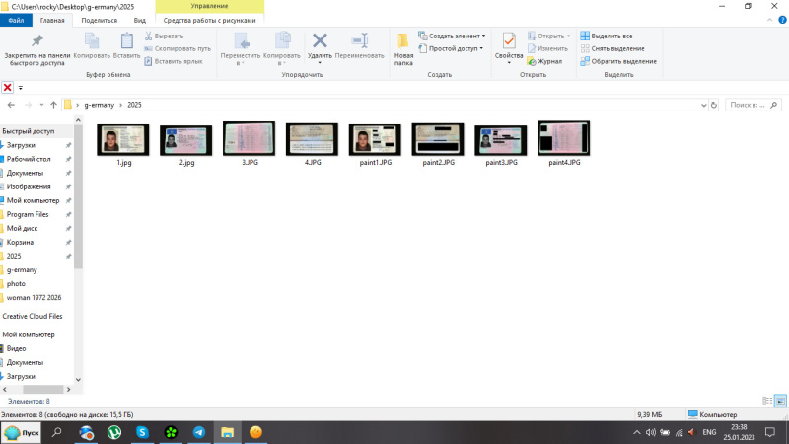Expand the Easy Access (Простой доступ) dropdown
The width and height of the screenshot is (789, 444).
click(452, 48)
